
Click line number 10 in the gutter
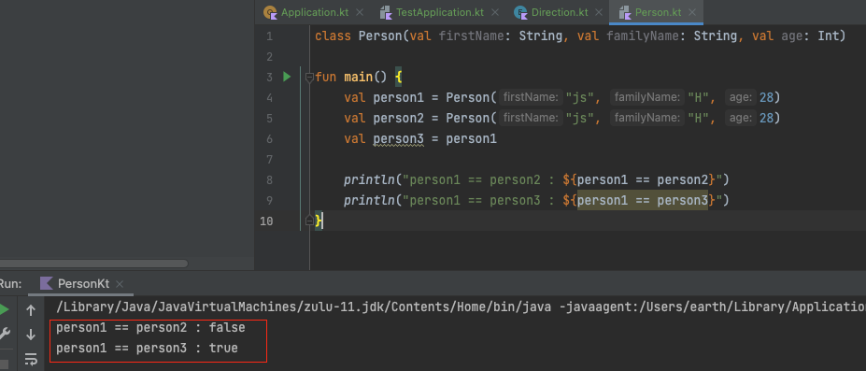pyautogui.click(x=266, y=221)
